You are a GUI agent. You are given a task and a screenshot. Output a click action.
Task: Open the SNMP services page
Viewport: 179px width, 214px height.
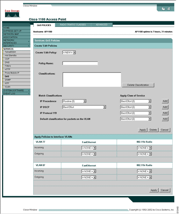click(16, 80)
